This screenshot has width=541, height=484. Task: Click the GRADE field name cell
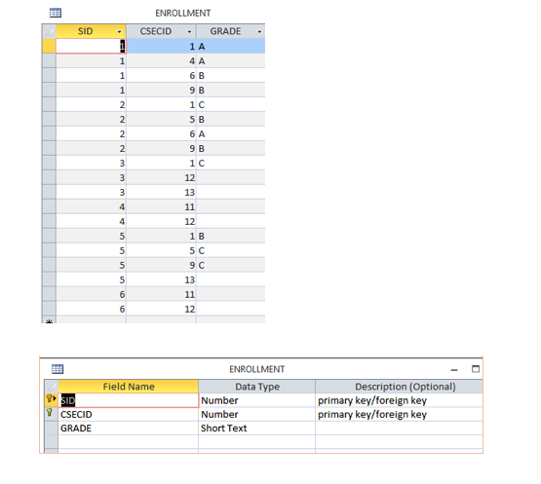(x=129, y=428)
